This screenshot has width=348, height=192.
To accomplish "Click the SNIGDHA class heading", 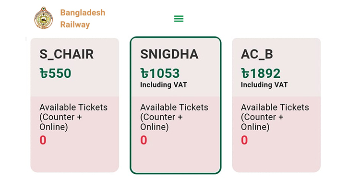I will click(x=169, y=54).
